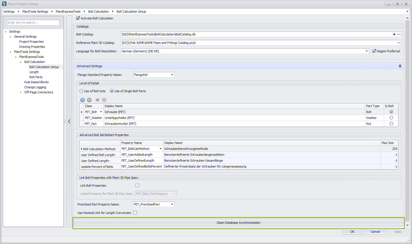Open breadcrumb bar dropdown arrow

pyautogui.click(x=407, y=12)
